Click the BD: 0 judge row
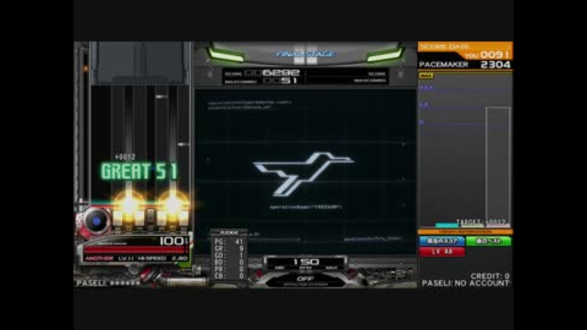Screen dimensions: 587x330 [x=229, y=262]
